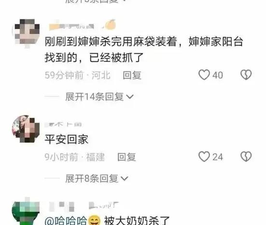This screenshot has height=225, width=266.
Task: Open the green avatar of bottom commenter
Action: (x=26, y=212)
